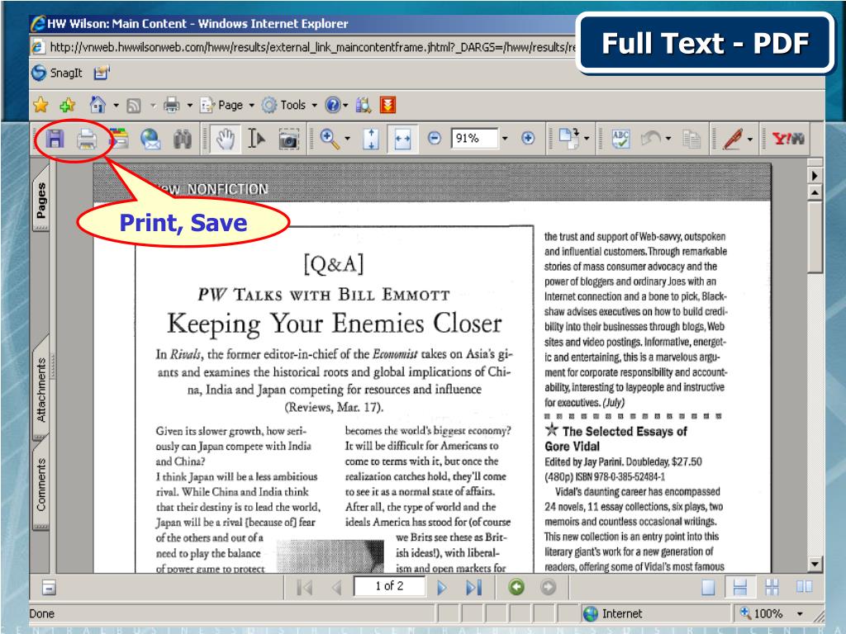Click the undo arrow icon in PDF toolbar
This screenshot has height=634, width=846.
click(650, 139)
